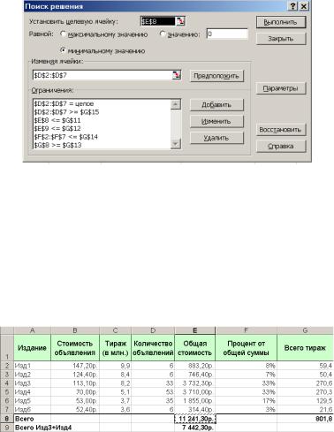Image resolution: width=334 pixels, height=432 pixels.
Task: Click the target cell range selector icon
Action: [x=179, y=21]
